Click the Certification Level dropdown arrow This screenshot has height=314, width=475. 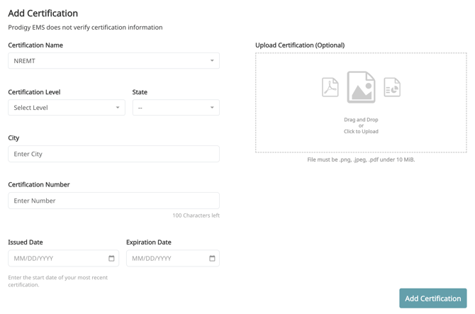point(118,108)
